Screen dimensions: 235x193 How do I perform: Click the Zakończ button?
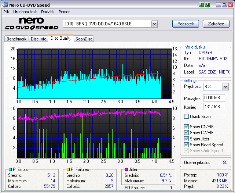click(x=216, y=24)
